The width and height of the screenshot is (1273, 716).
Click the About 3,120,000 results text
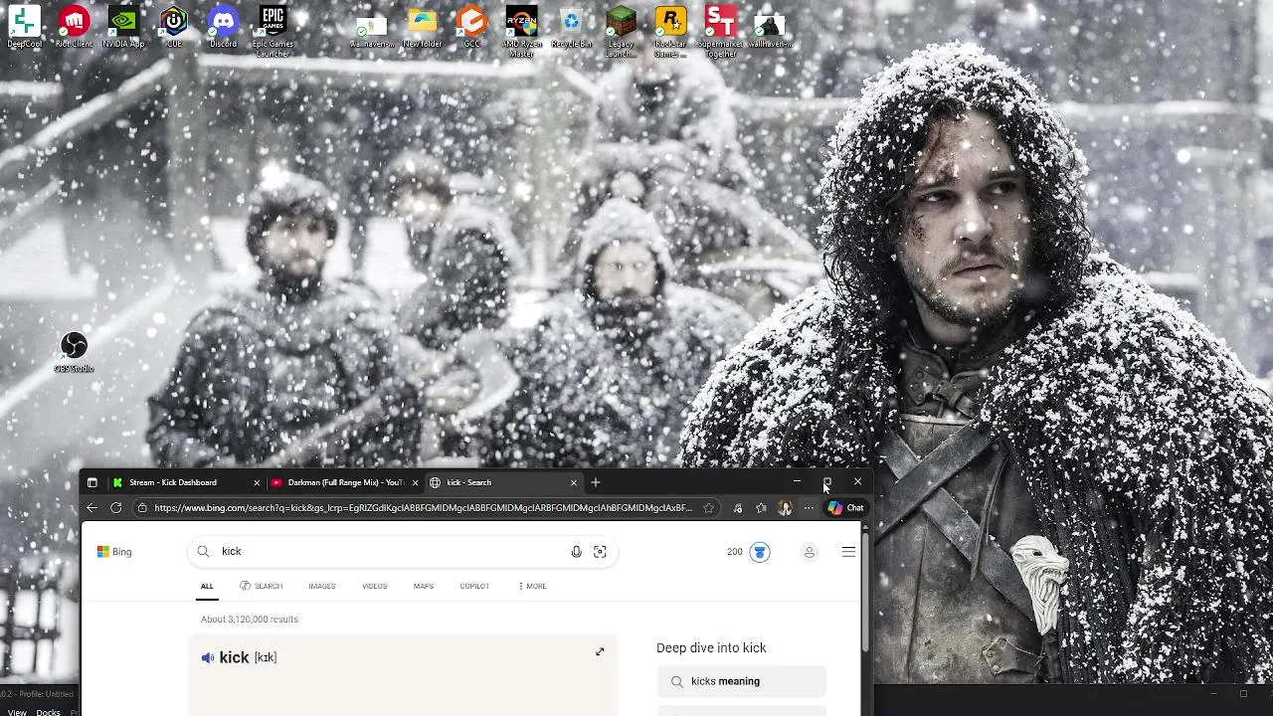[x=250, y=620]
